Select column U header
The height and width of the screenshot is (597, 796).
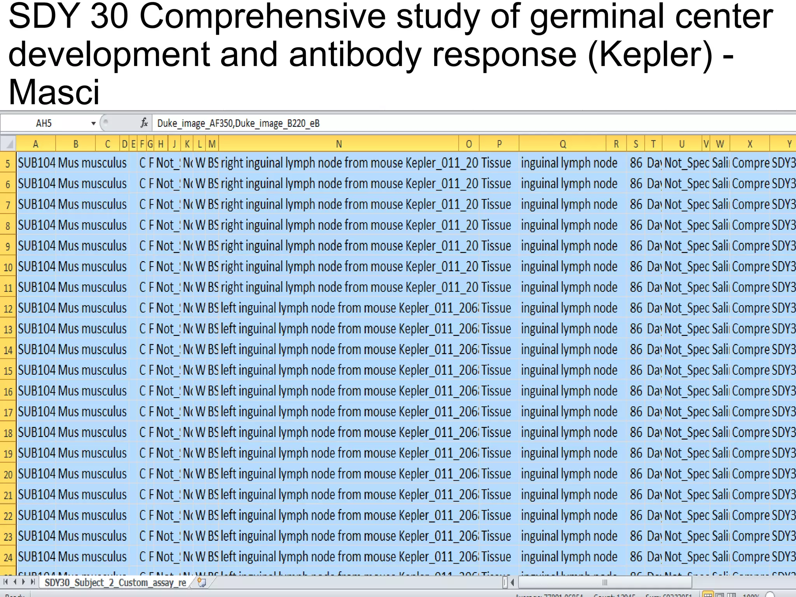(x=682, y=144)
